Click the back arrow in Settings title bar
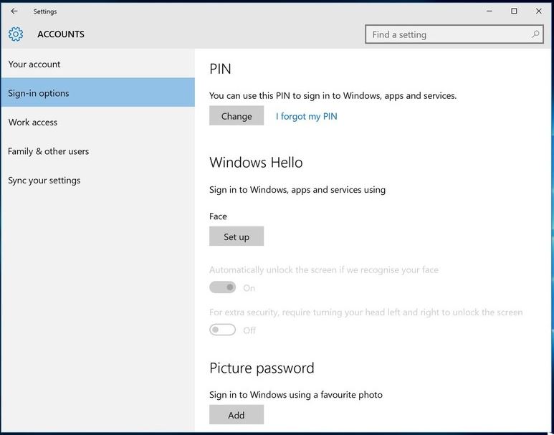Image resolution: width=554 pixels, height=435 pixels. (14, 11)
